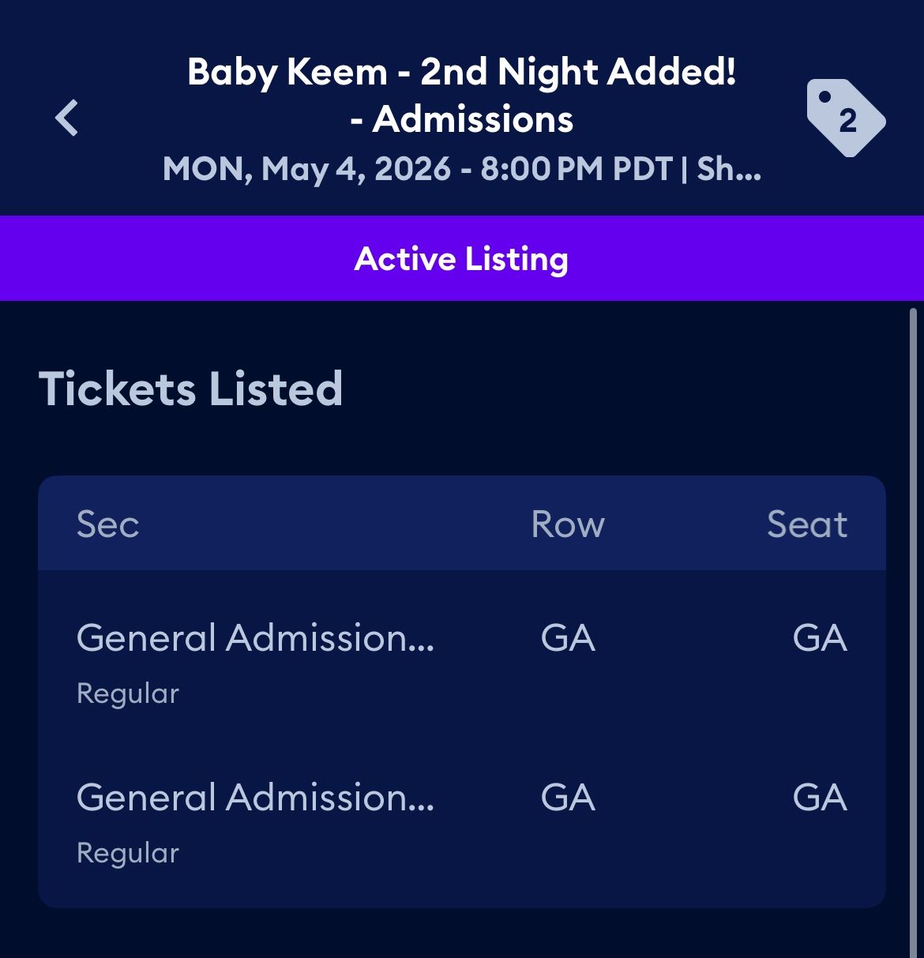
Task: Select the second General Admission ticket section name
Action: [x=255, y=798]
